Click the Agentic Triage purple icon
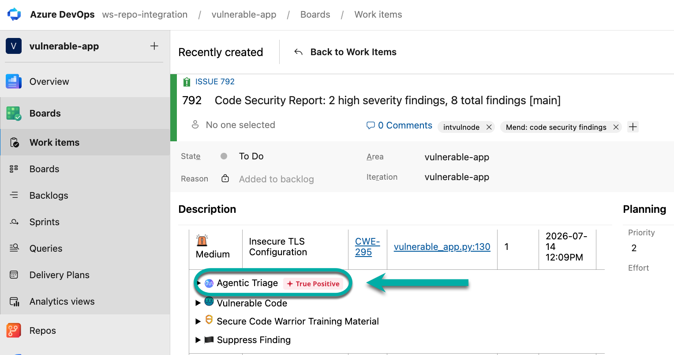Viewport: 674px width, 355px height. click(209, 283)
